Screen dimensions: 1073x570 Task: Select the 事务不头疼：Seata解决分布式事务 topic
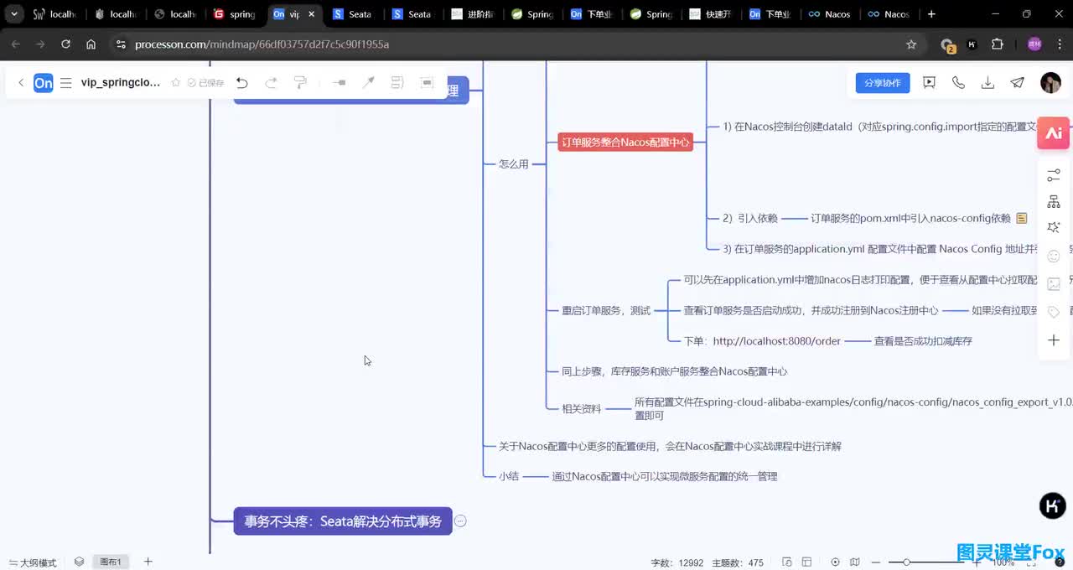click(x=343, y=521)
